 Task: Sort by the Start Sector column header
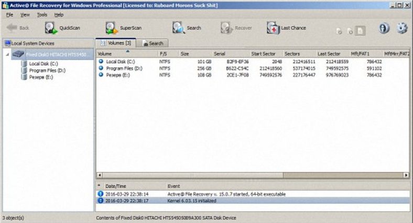(266, 53)
